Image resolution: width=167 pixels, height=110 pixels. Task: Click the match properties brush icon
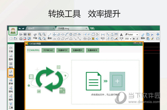click(x=152, y=39)
